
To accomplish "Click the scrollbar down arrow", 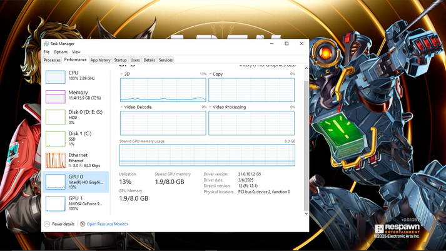I will tap(306, 213).
